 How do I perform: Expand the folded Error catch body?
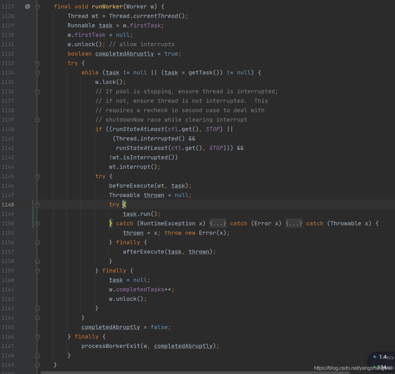(x=294, y=223)
